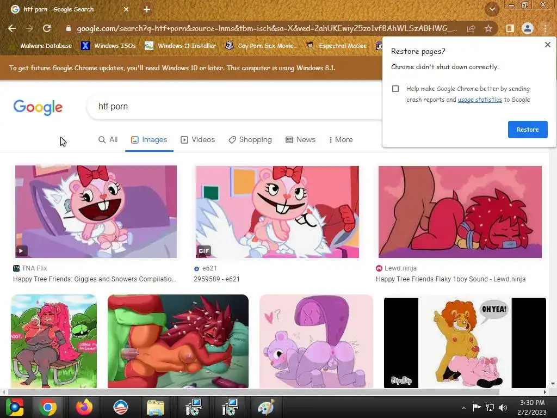Click the horizontal scrollbar thumb

tap(253, 392)
